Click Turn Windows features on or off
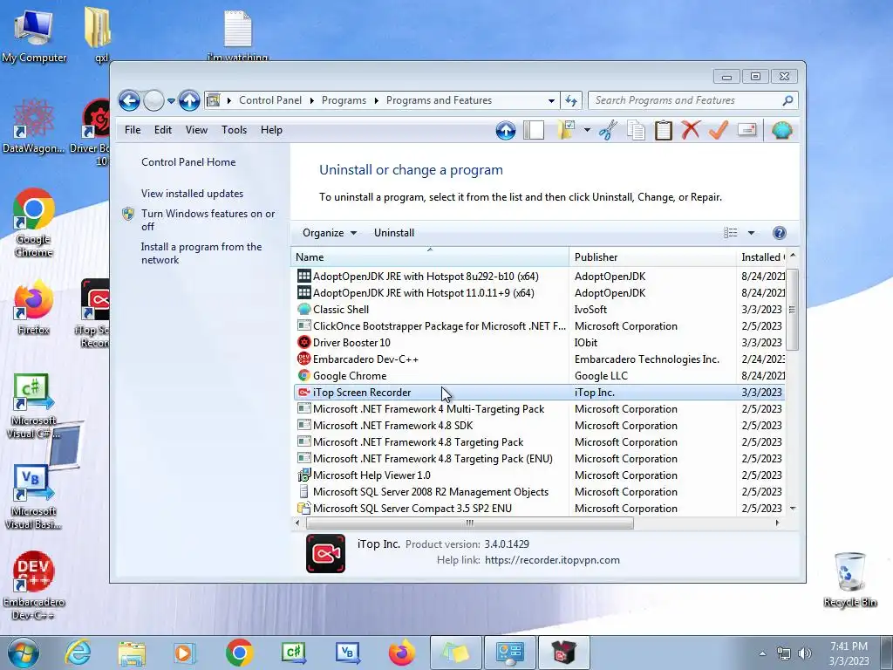This screenshot has width=893, height=670. tap(208, 220)
